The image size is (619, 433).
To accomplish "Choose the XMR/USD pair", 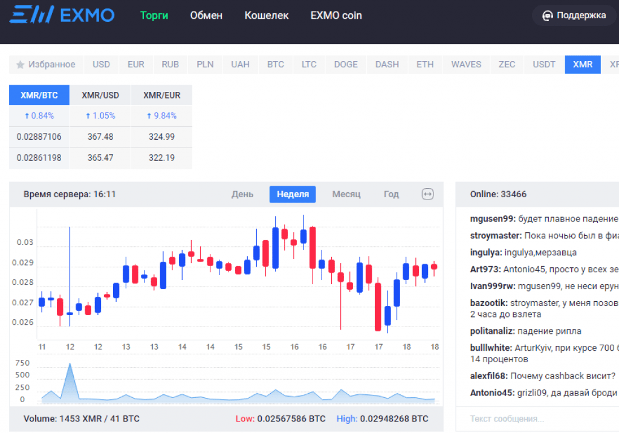I will pyautogui.click(x=100, y=95).
